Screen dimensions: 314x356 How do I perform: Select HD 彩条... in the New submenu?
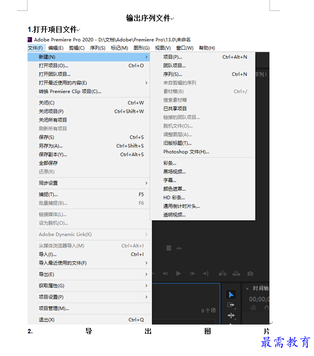[x=203, y=198]
